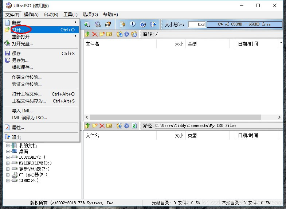Image resolution: width=286 pixels, height=209 pixels.
Task: Sort local pane by 文件名 column
Action: (120, 135)
